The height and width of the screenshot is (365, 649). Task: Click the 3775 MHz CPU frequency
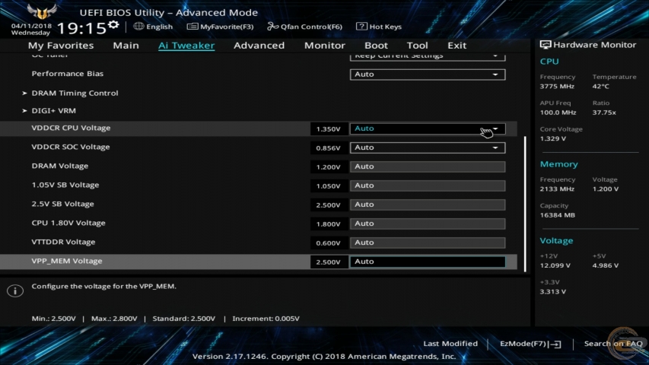click(557, 87)
